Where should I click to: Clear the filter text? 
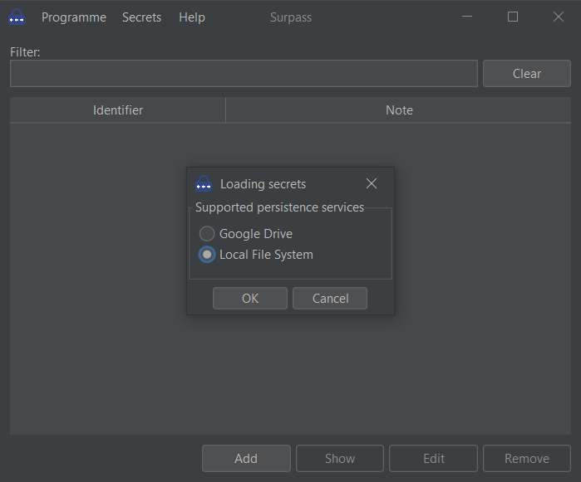pos(527,74)
